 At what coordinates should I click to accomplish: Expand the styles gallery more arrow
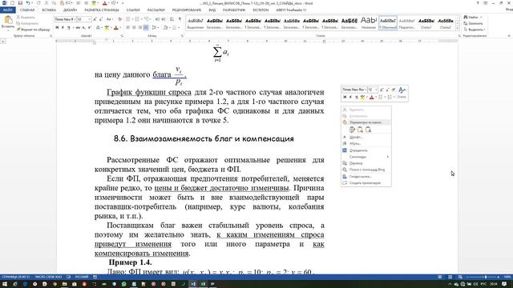click(458, 28)
